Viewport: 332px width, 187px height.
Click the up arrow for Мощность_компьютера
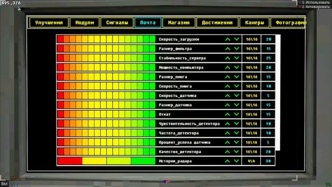pos(228,68)
